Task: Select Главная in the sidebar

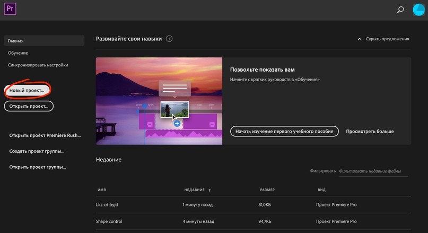Action: tap(44, 41)
